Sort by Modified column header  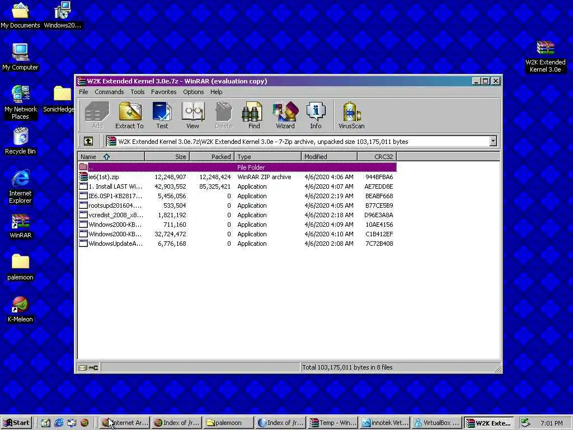329,157
